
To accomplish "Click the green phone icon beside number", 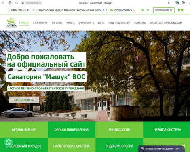I will point(9,10).
